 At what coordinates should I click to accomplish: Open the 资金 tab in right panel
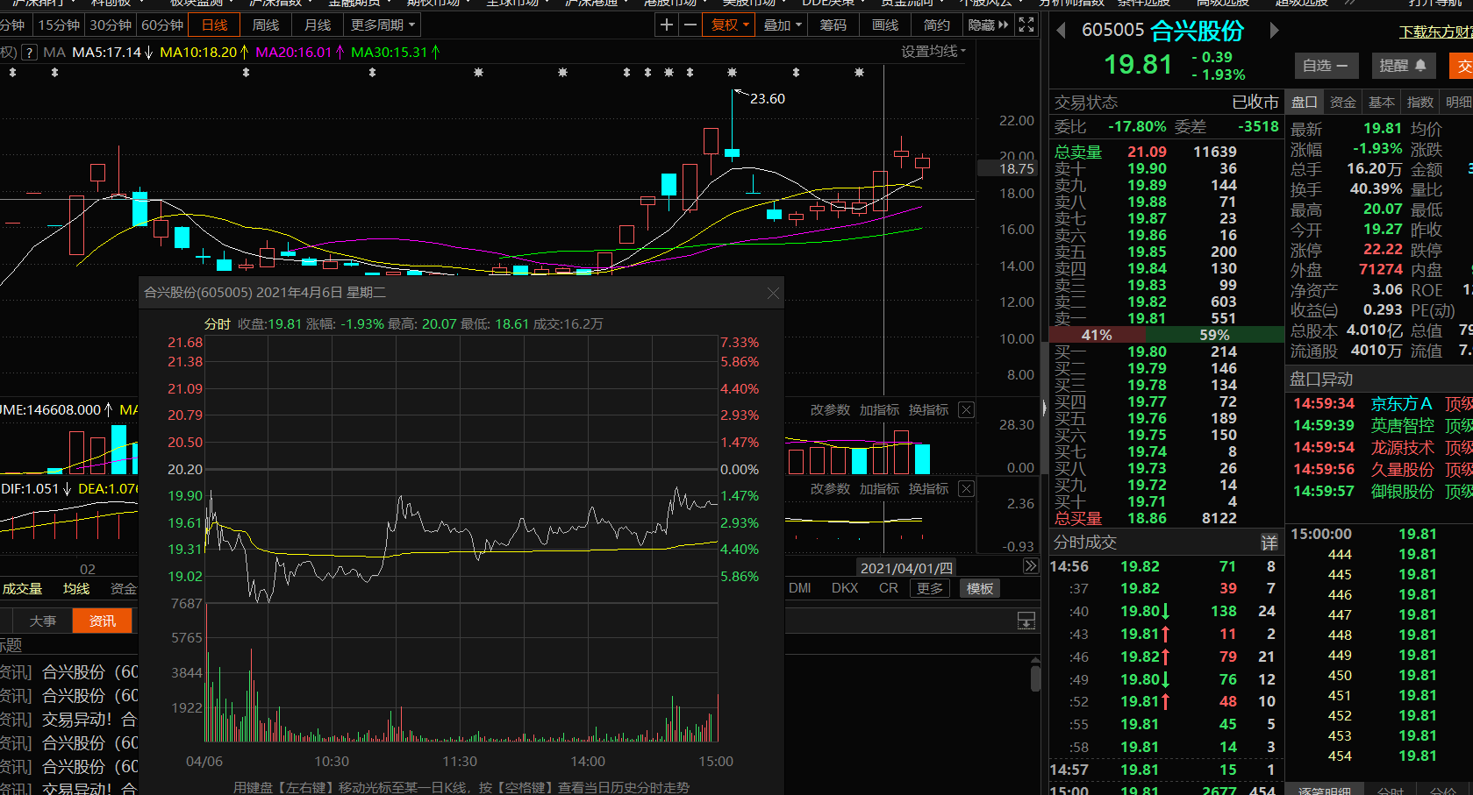1342,103
